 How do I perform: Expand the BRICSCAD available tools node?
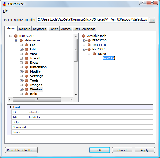click(84, 40)
